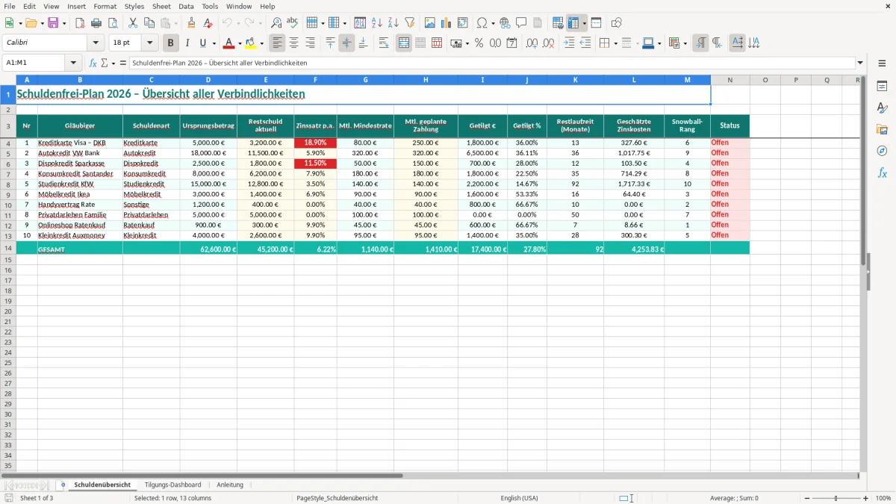The width and height of the screenshot is (896, 504).
Task: Click the zoom slider in status bar
Action: pos(836,498)
